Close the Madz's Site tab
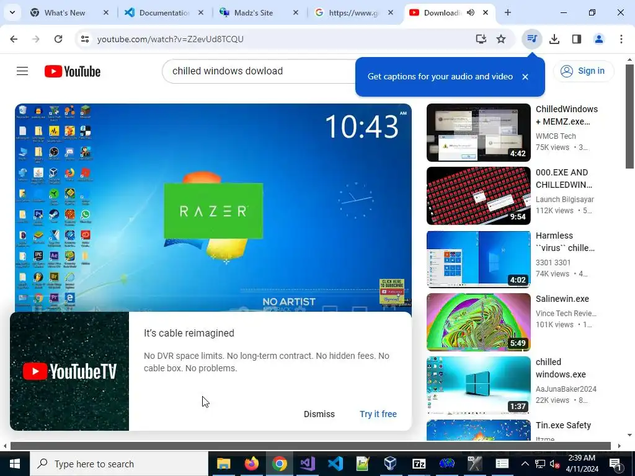The width and height of the screenshot is (635, 476). pos(296,12)
